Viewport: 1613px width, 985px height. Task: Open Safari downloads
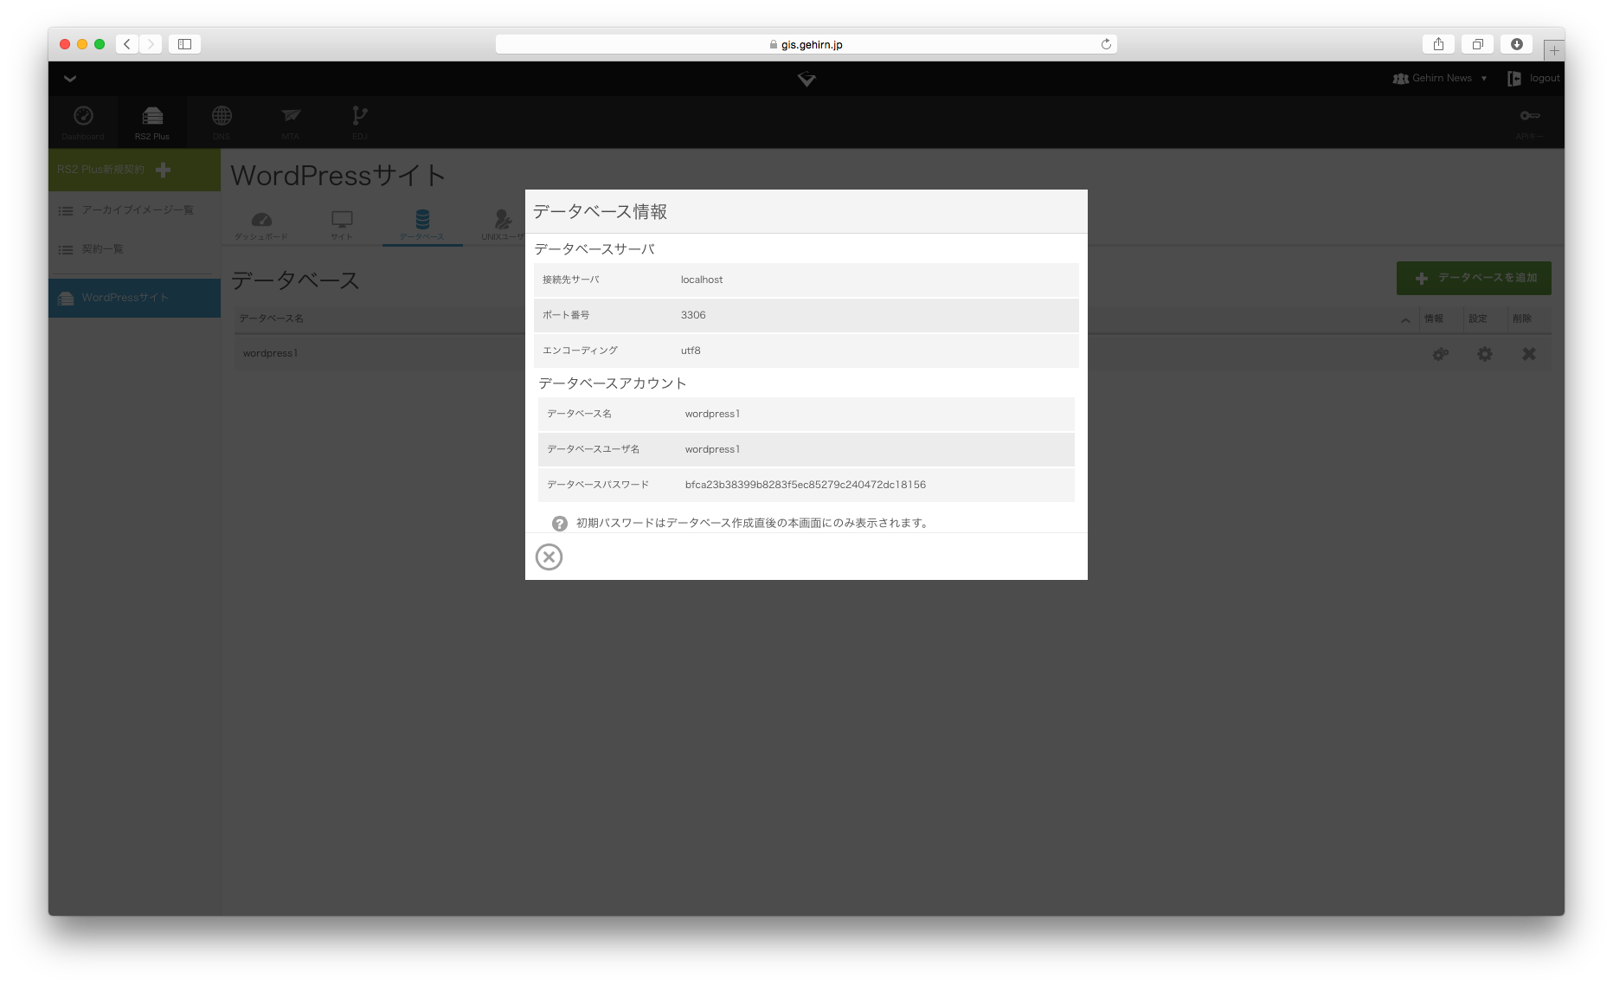(1517, 44)
